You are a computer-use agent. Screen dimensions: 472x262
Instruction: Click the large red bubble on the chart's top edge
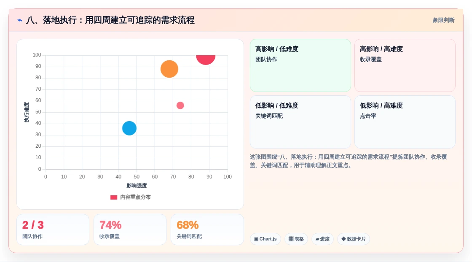(x=206, y=59)
